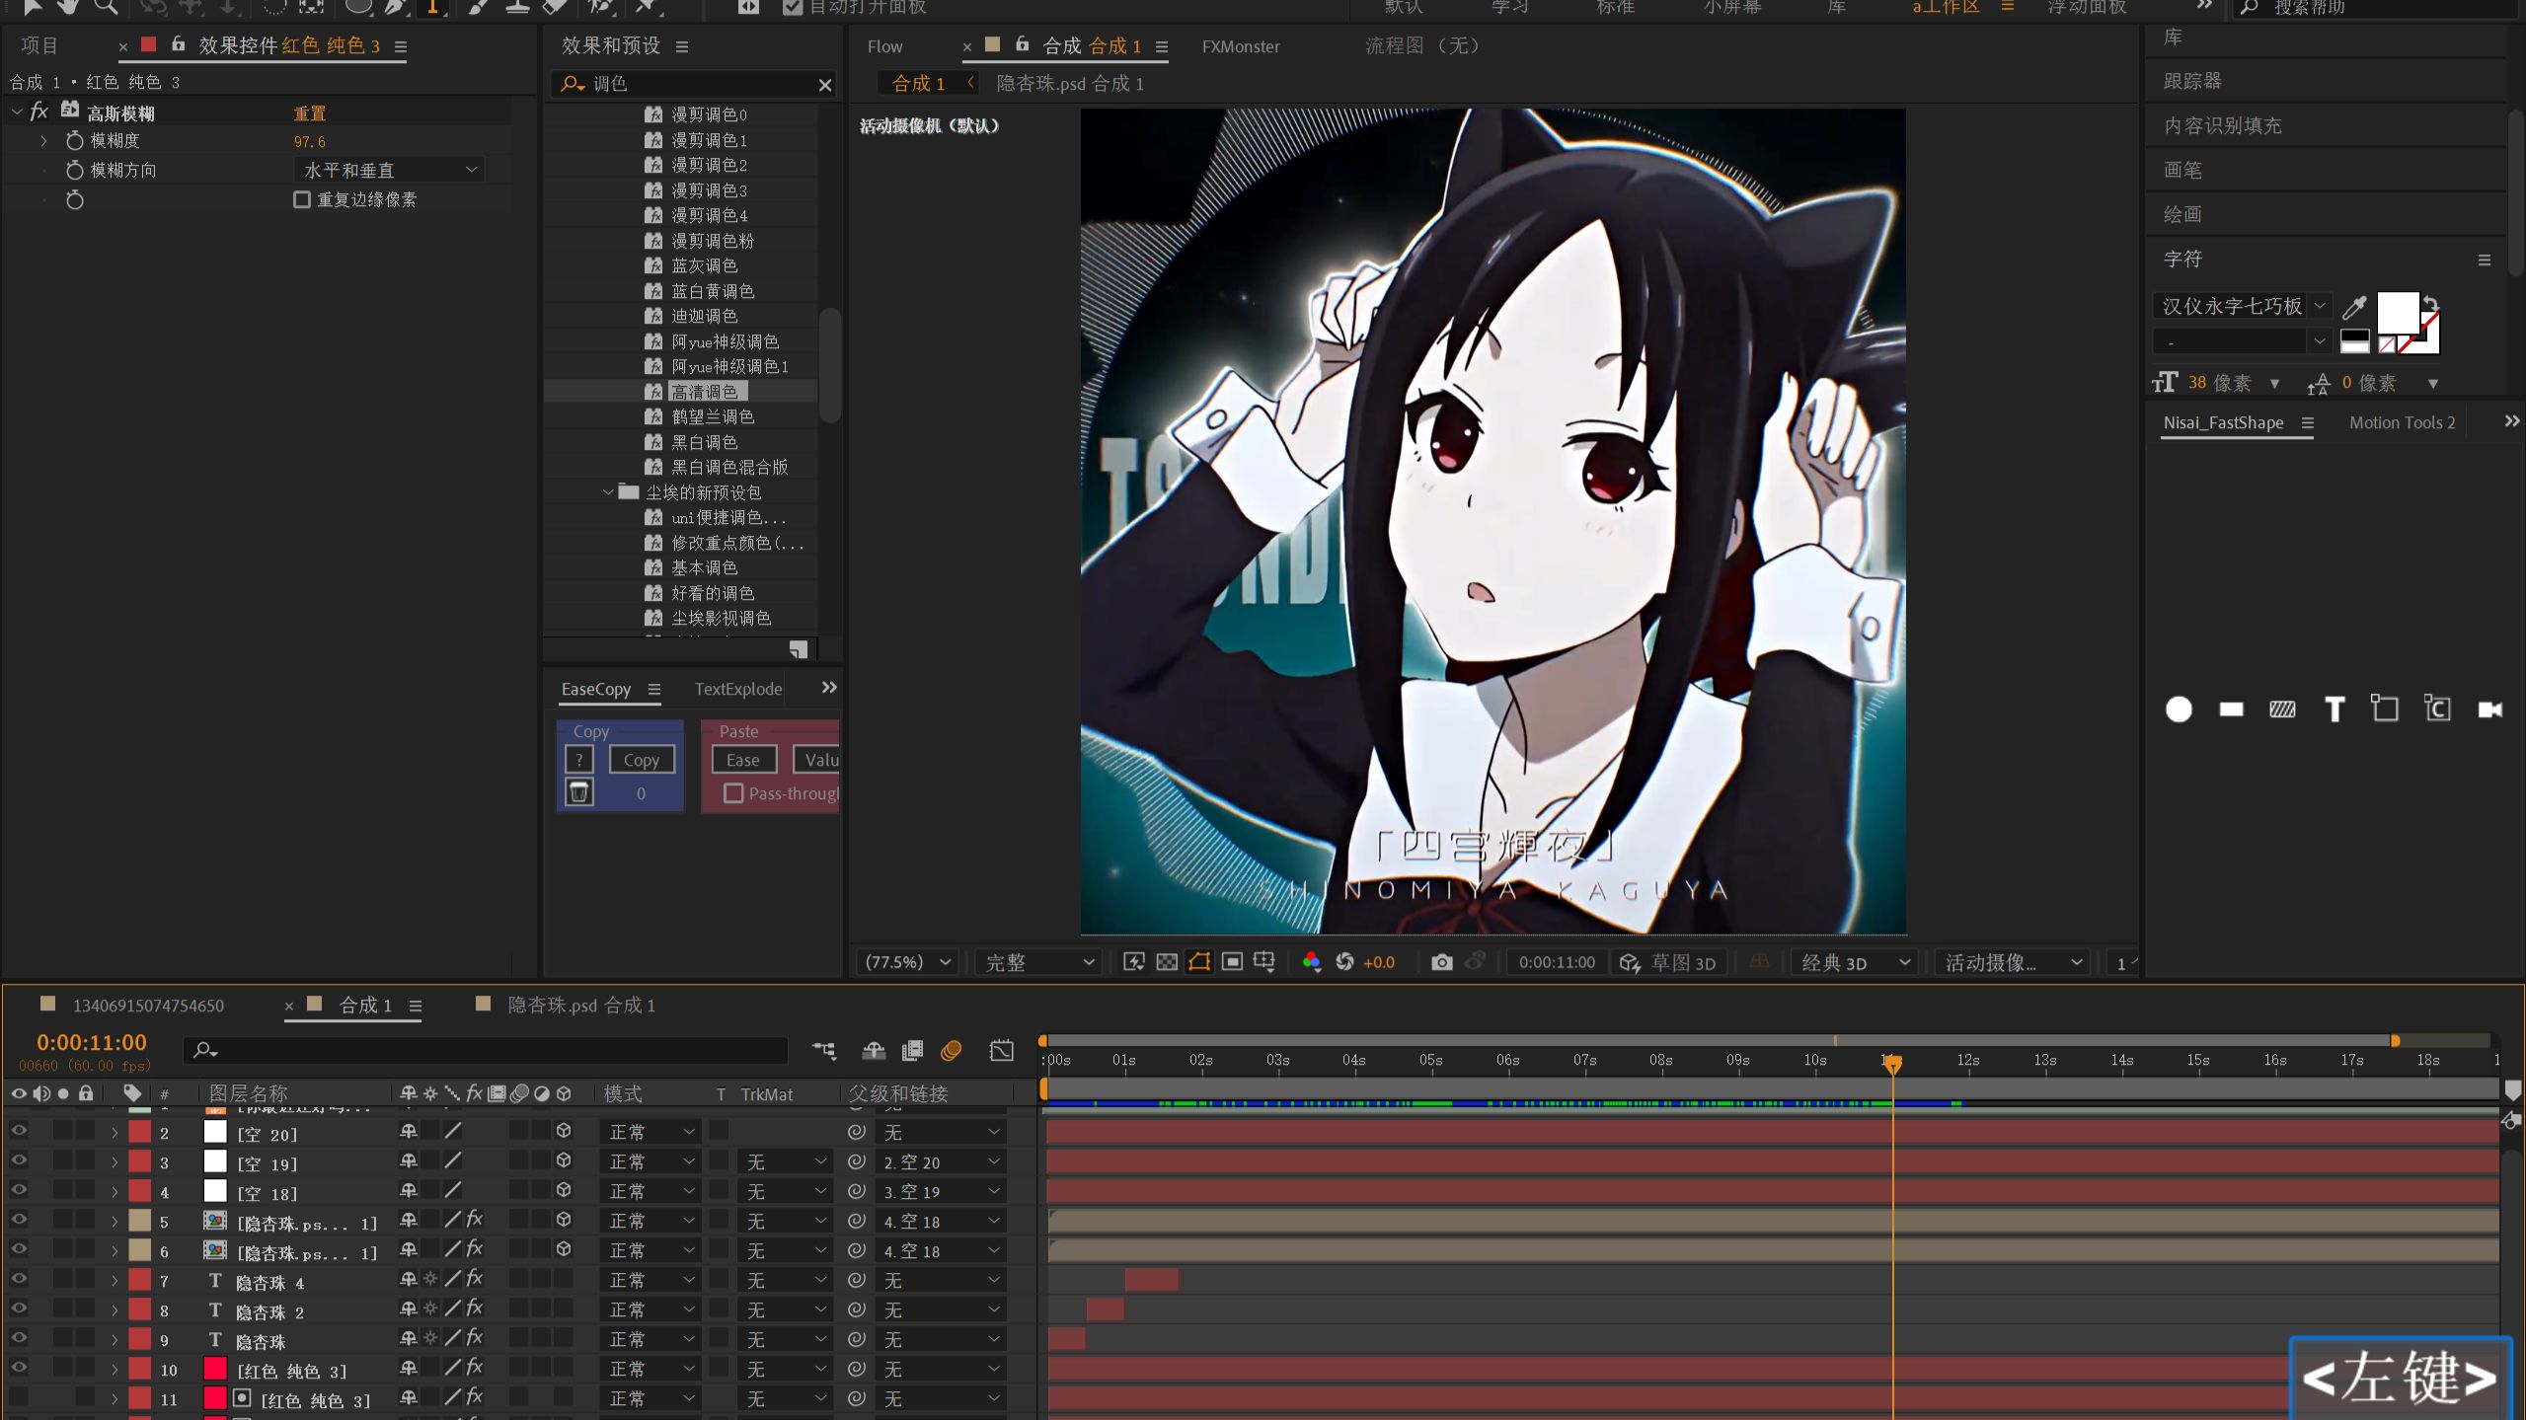
Task: Click the fx effect toggle icon for 高斯模糊
Action: pyautogui.click(x=39, y=112)
